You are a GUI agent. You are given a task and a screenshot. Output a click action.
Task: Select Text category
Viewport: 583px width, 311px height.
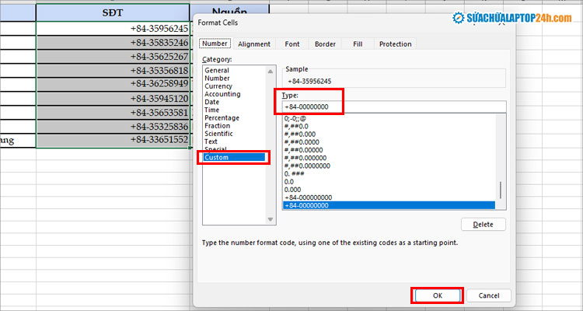click(x=211, y=142)
